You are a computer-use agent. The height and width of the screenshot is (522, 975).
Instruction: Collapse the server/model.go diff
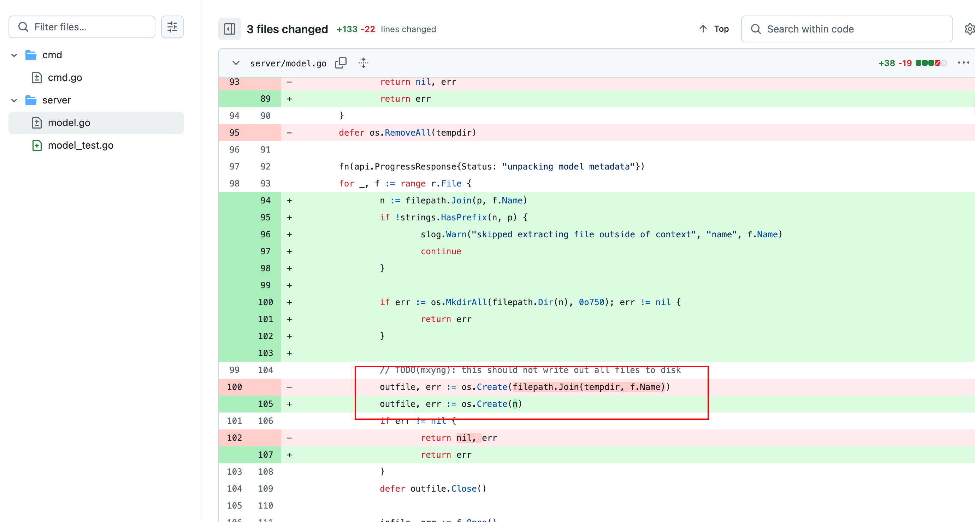coord(236,63)
